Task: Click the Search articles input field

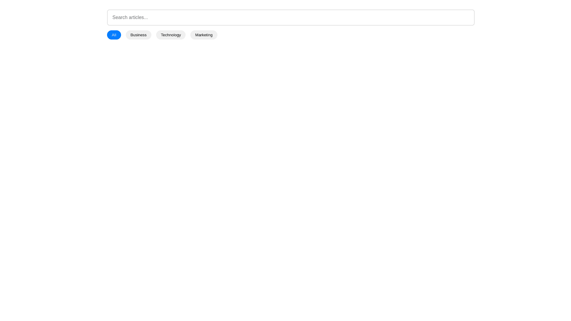Action: 291,18
